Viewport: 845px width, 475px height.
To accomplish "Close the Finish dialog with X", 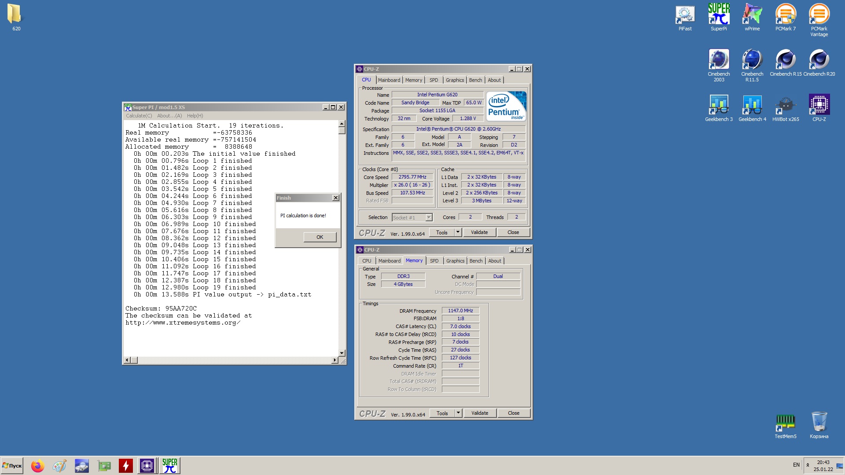I will click(x=336, y=198).
